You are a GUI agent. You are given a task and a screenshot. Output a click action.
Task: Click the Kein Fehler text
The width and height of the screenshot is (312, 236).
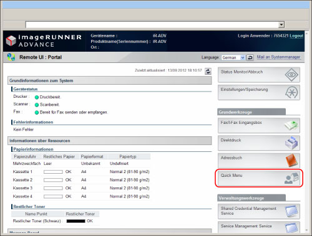(x=23, y=130)
